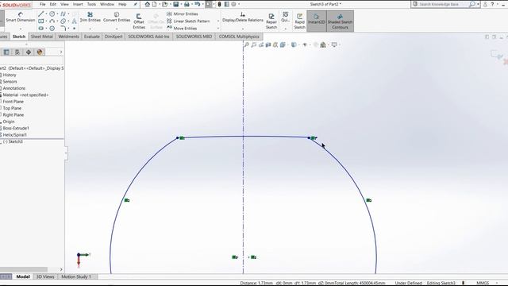Open the Move Entities dropdown arrow

pyautogui.click(x=217, y=29)
